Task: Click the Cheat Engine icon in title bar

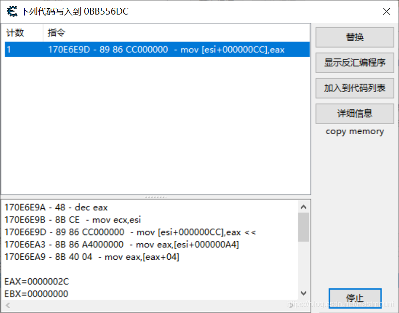Action: 12,12
